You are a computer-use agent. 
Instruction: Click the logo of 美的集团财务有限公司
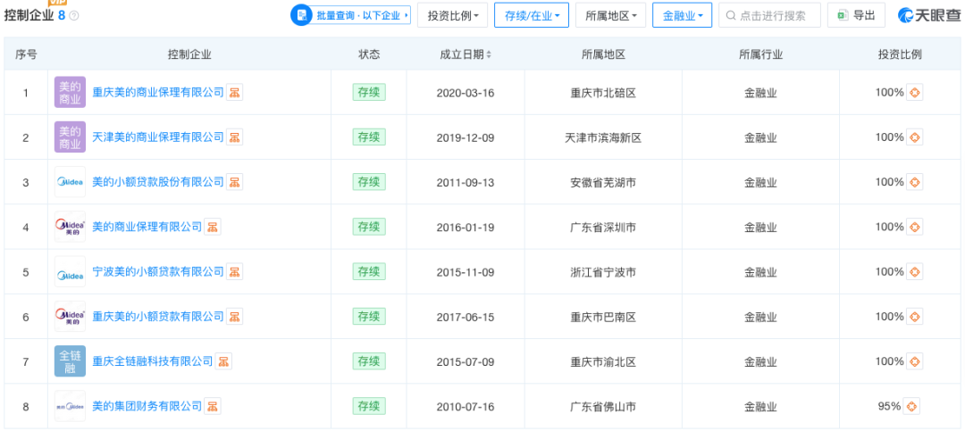coord(70,406)
